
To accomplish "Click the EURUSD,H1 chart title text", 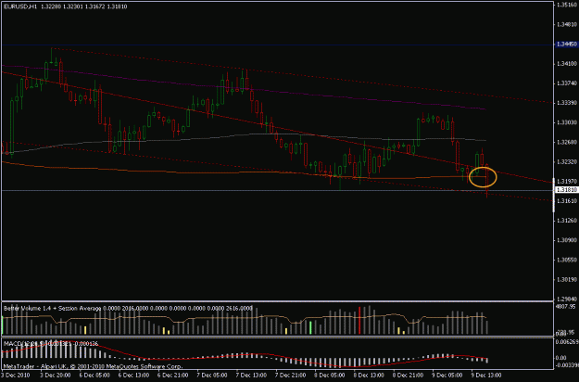I will (x=20, y=6).
